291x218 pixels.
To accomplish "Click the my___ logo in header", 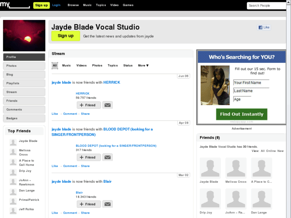I will tap(15, 5).
